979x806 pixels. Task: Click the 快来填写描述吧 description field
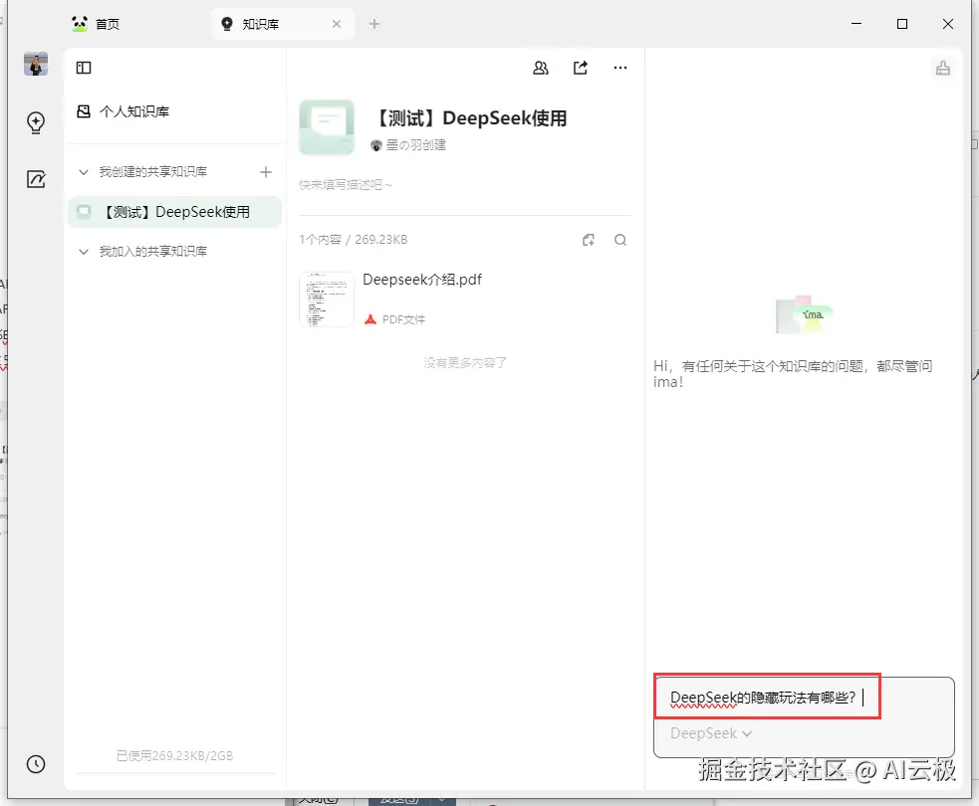(x=346, y=185)
